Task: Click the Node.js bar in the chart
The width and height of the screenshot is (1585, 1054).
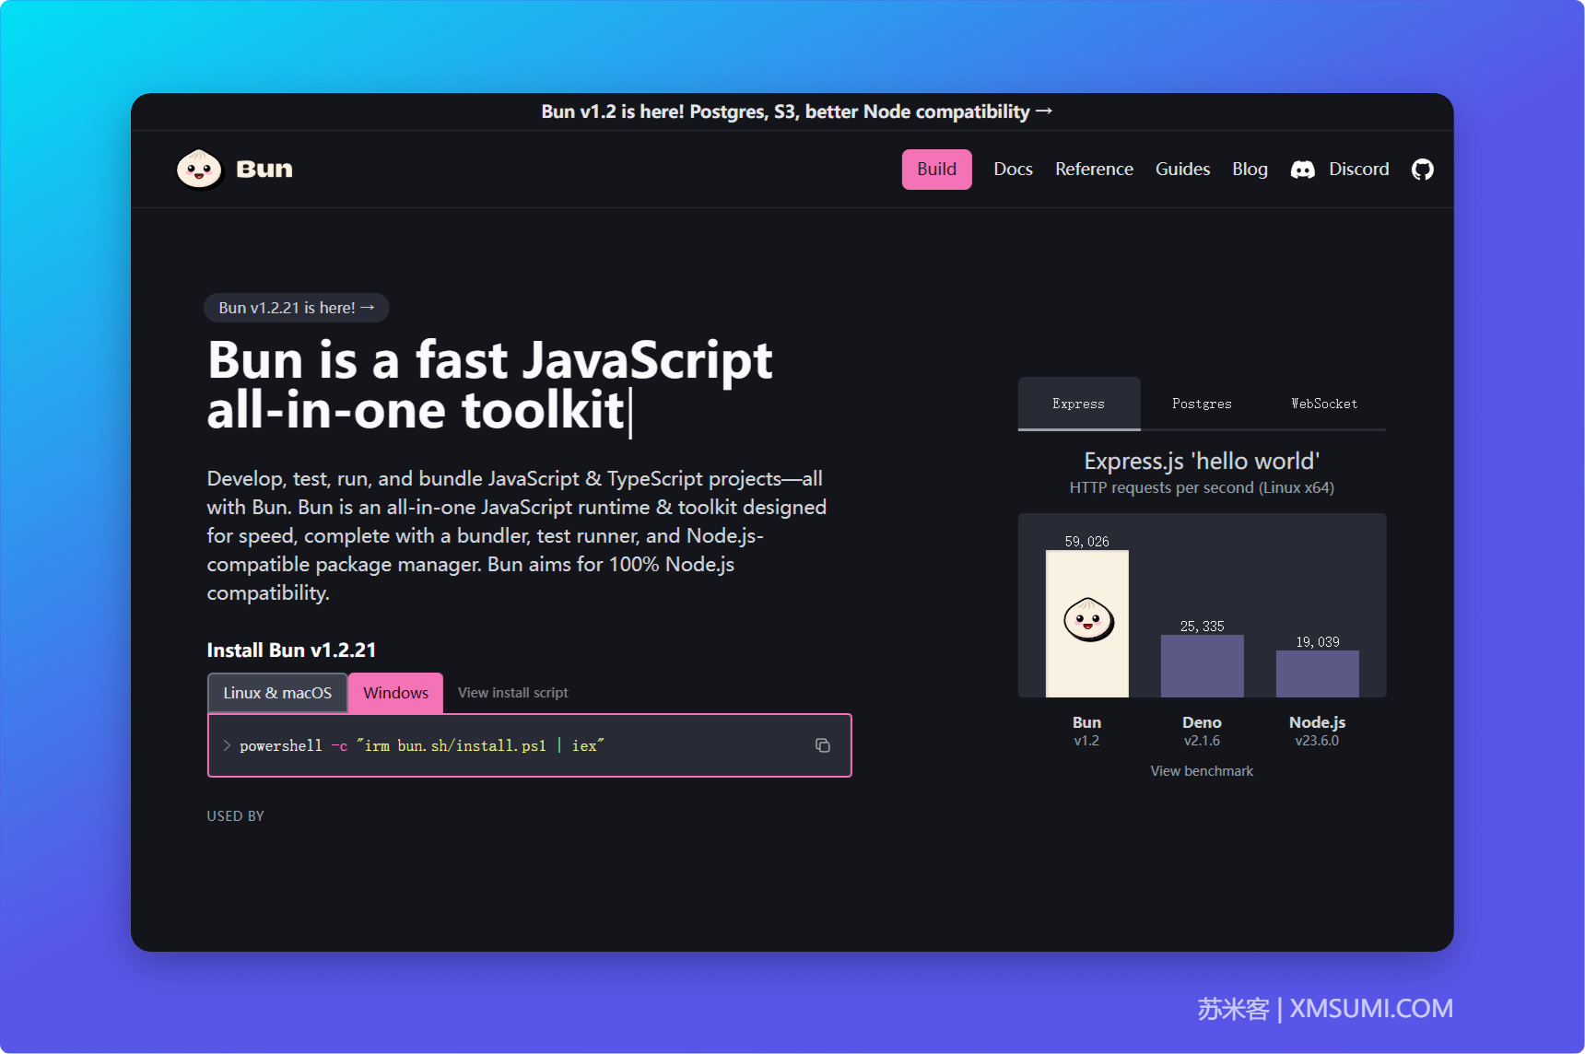Action: 1318,674
